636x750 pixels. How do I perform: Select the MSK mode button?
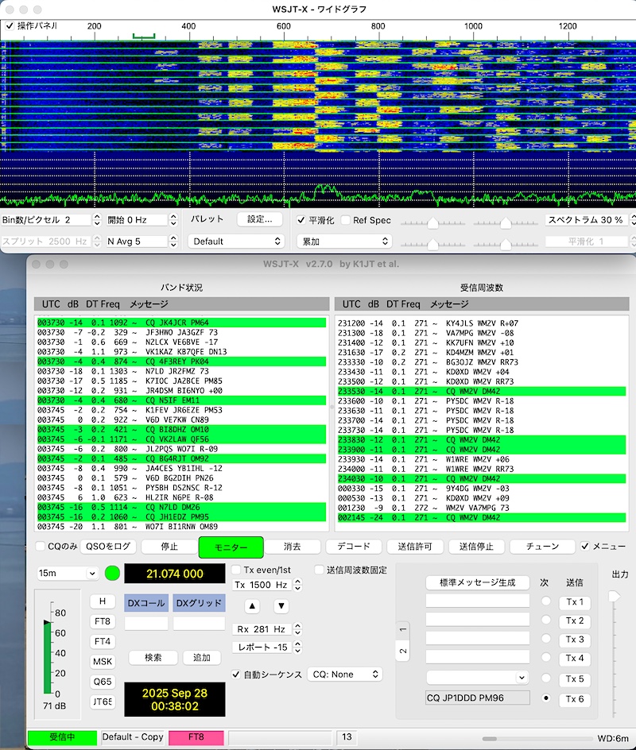102,661
